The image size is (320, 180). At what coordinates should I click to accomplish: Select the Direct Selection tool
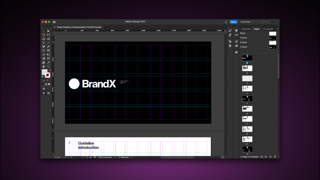coord(48,31)
